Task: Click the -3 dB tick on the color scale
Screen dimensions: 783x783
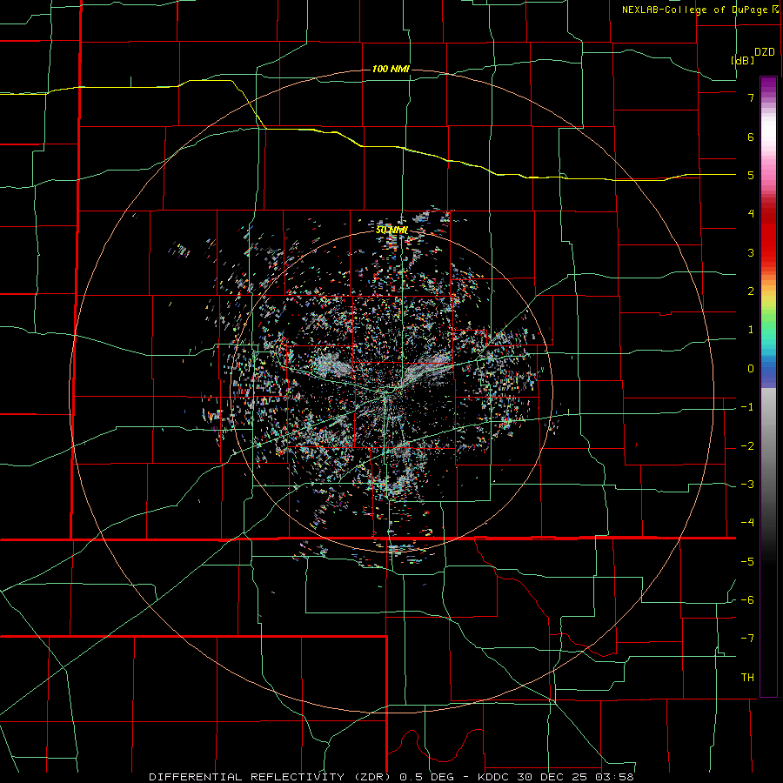Action: [747, 485]
